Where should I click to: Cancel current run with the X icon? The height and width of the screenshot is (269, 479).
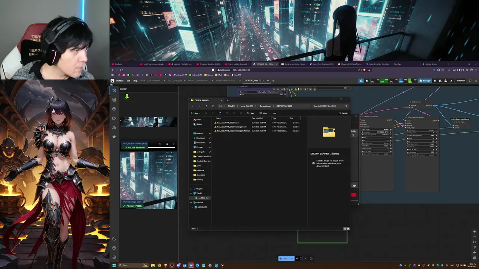(x=305, y=259)
